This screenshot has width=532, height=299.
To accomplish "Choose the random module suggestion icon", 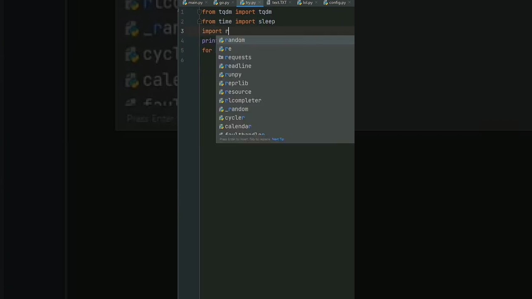I will (221, 40).
